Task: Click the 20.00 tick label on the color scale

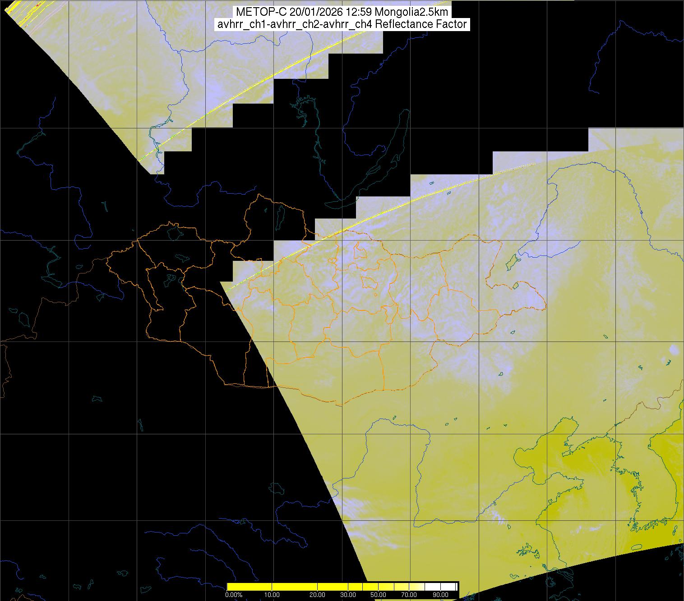Action: click(317, 595)
